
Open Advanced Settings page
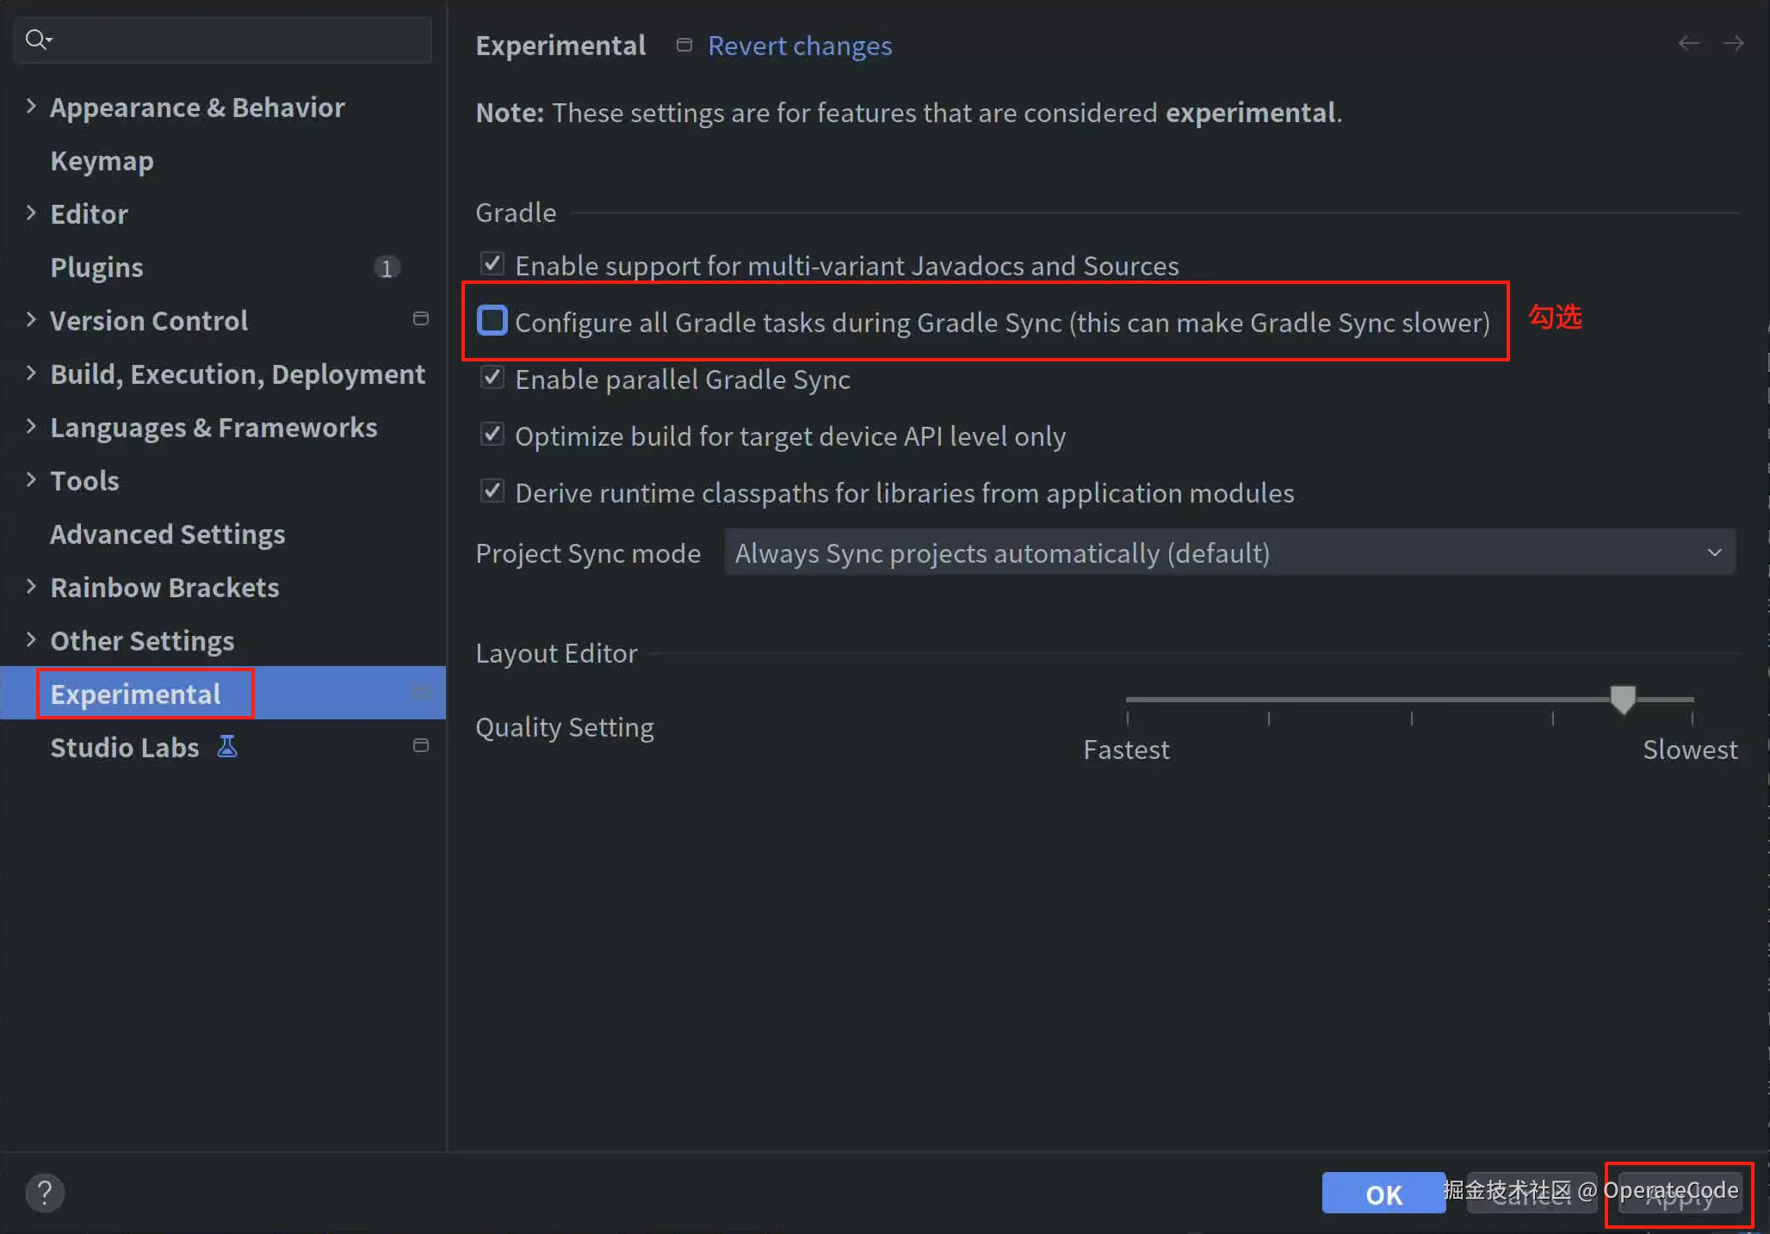point(167,534)
